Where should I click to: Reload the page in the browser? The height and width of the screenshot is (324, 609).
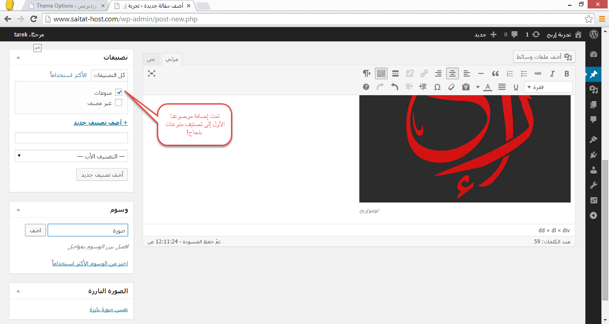pyautogui.click(x=33, y=19)
